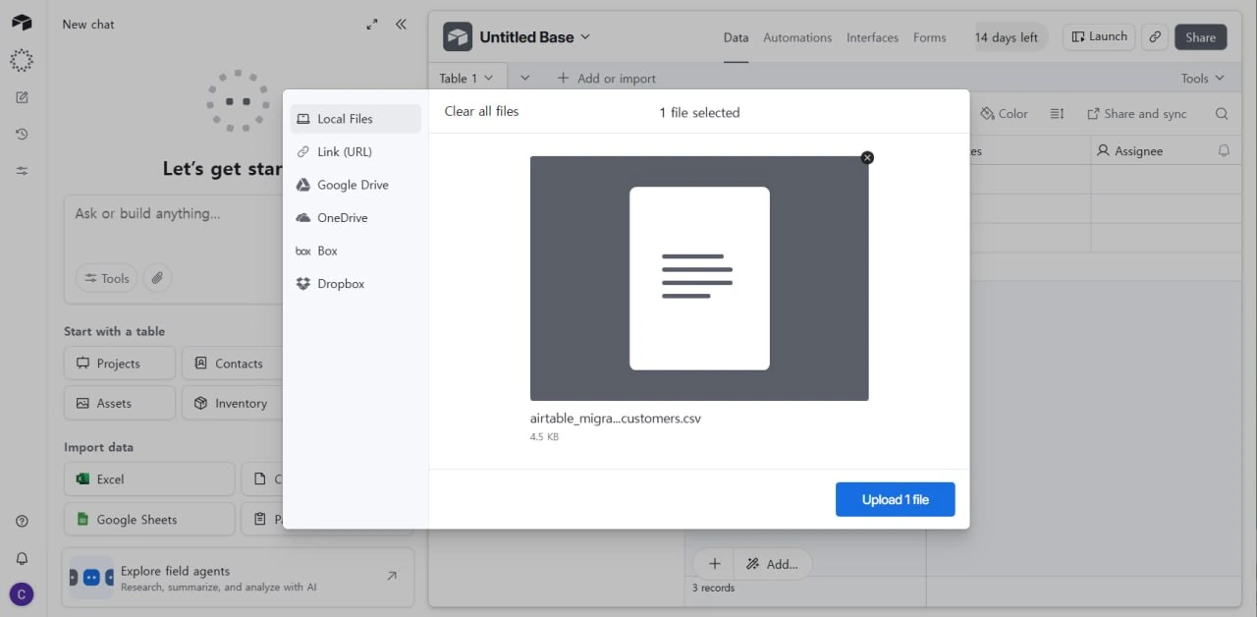Click the Add... button below the grid
This screenshot has height=617, width=1257.
click(772, 564)
